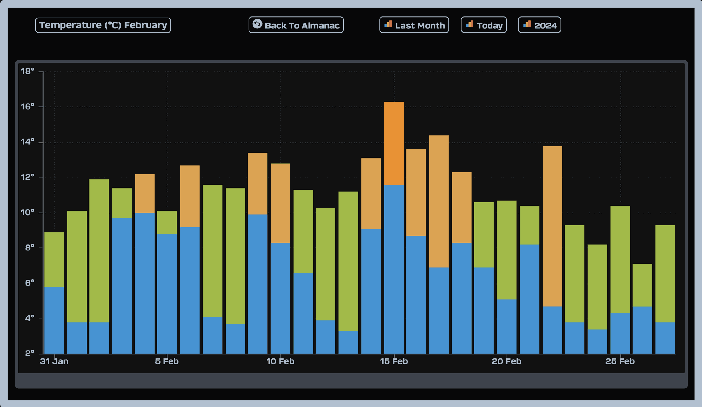
Task: Click the Temperature (°C) February title label
Action: (x=103, y=25)
